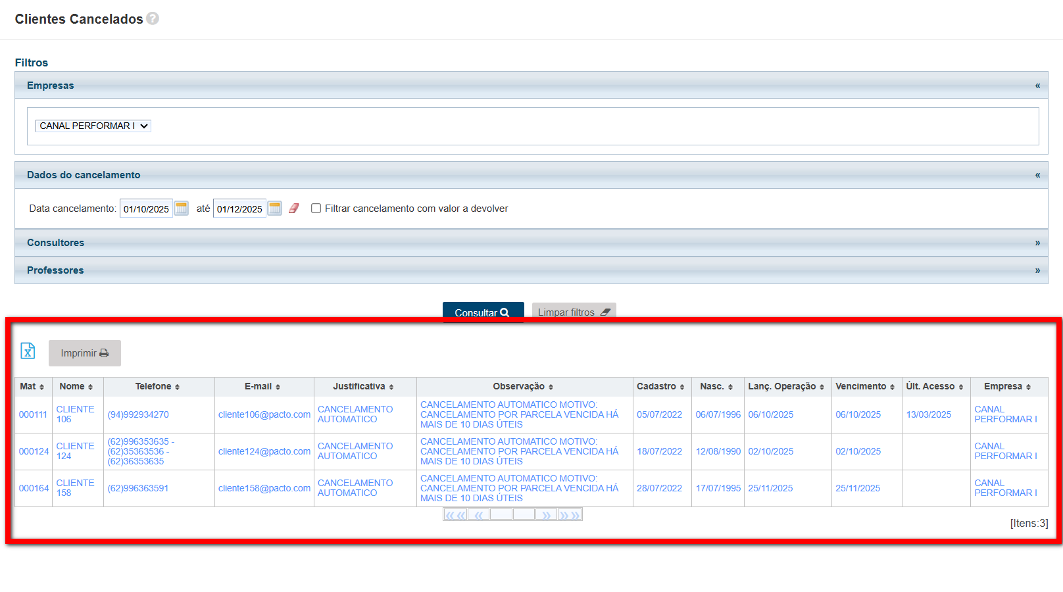Expand the Professores filter section
Viewport: 1063px width, 592px height.
pos(1037,270)
